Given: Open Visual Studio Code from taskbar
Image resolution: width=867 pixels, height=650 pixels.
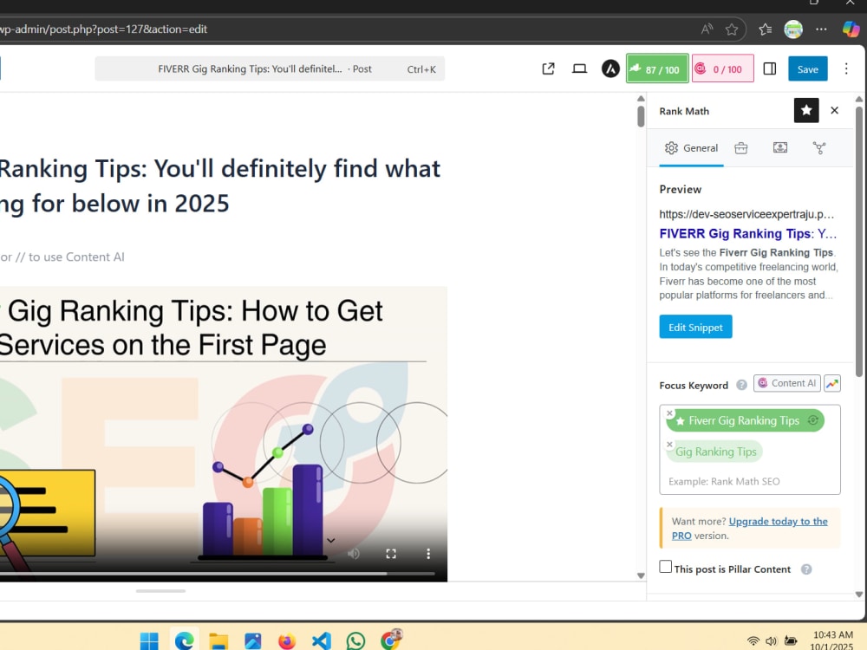Looking at the screenshot, I should [322, 641].
